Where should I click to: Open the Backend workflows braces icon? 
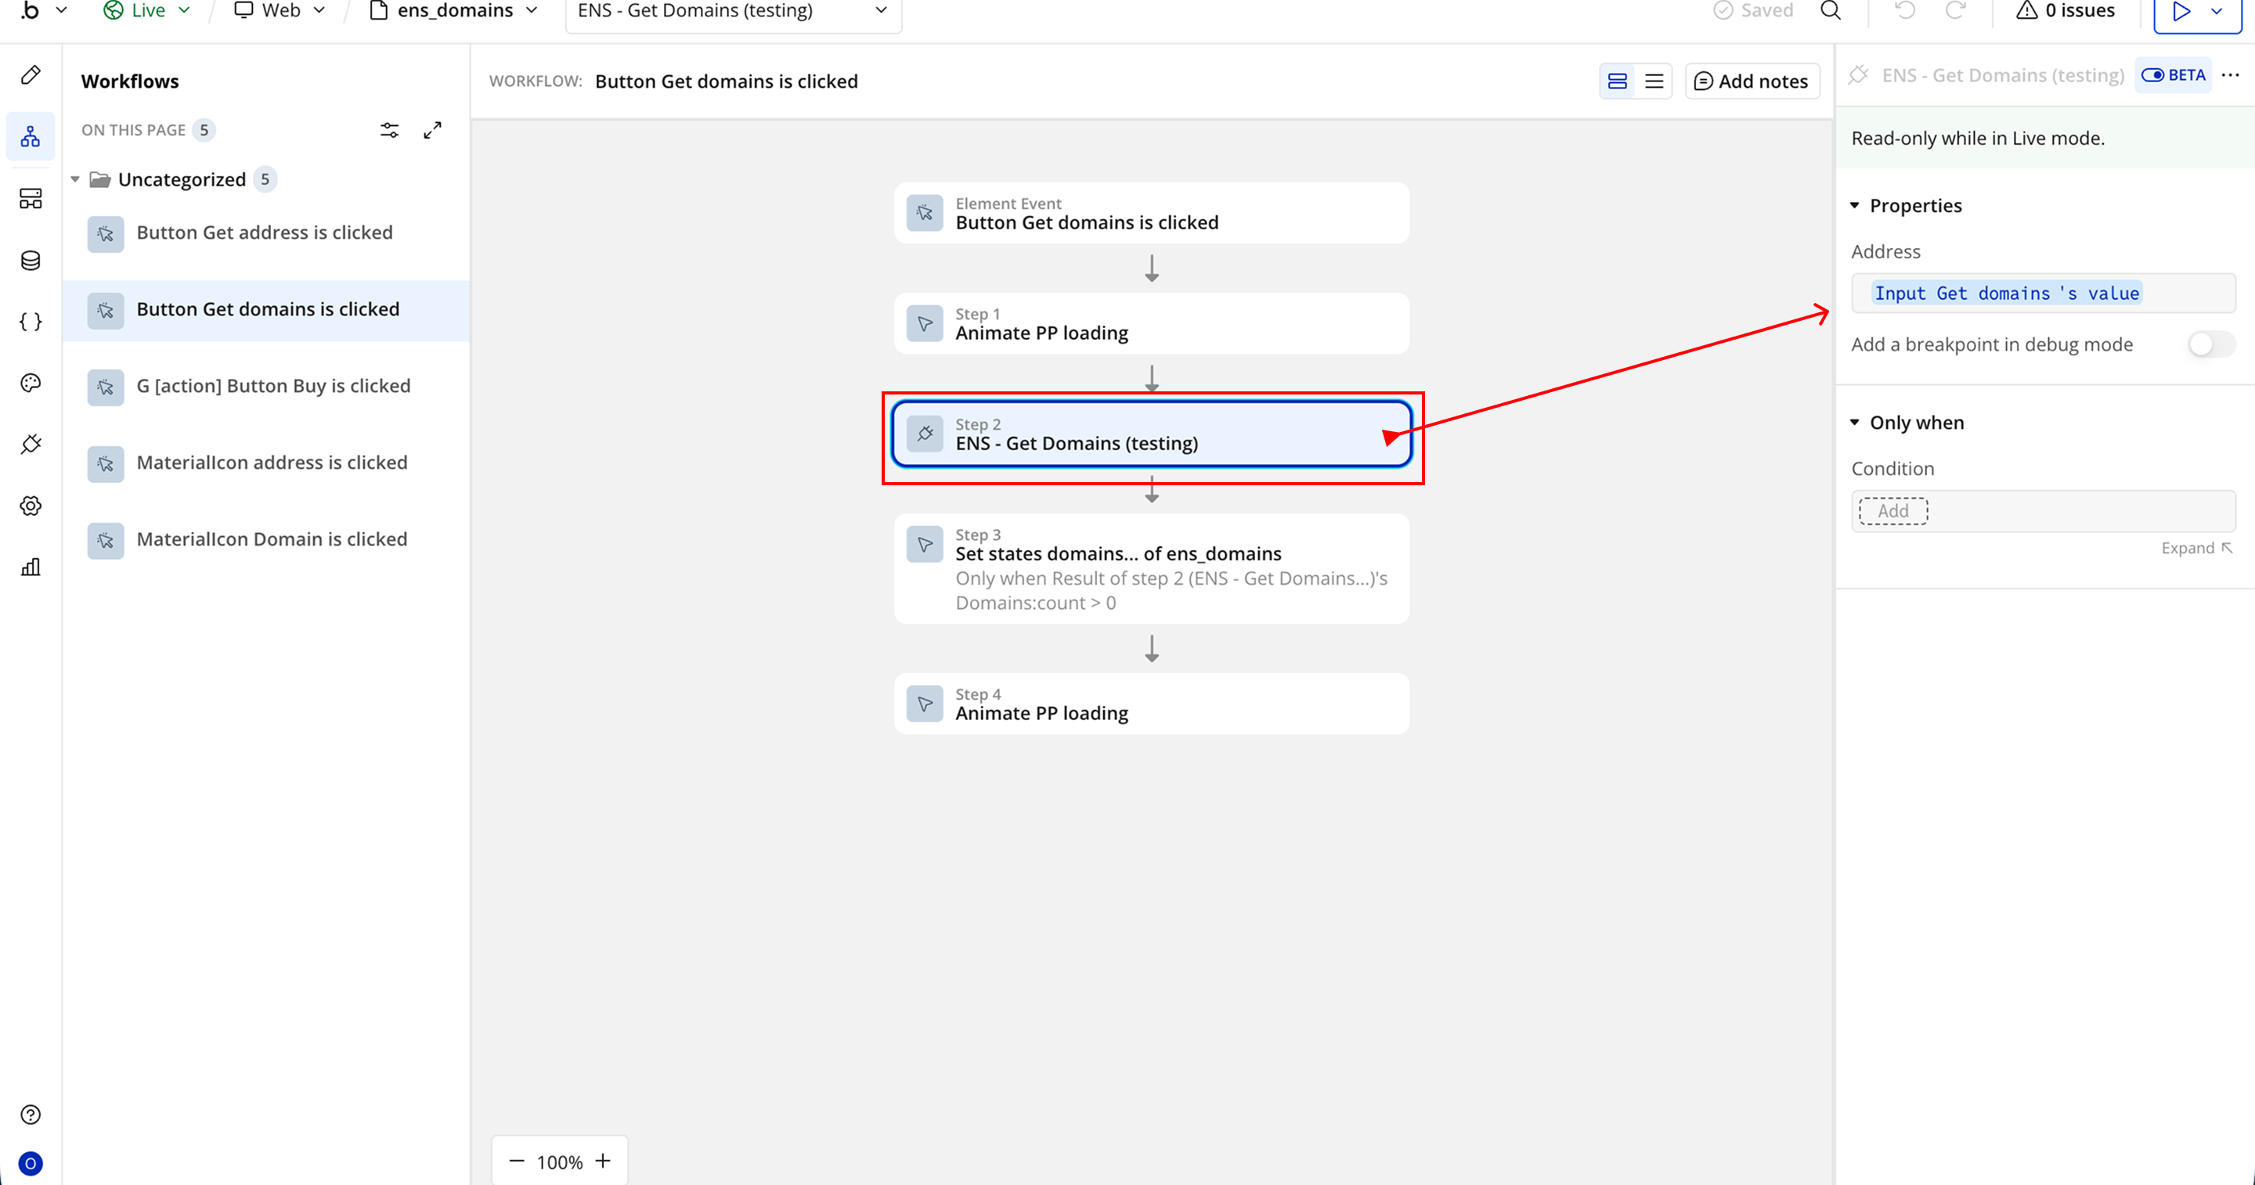(31, 322)
